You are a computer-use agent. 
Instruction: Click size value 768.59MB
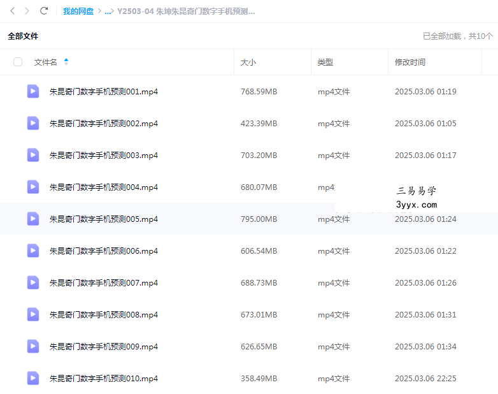259,92
